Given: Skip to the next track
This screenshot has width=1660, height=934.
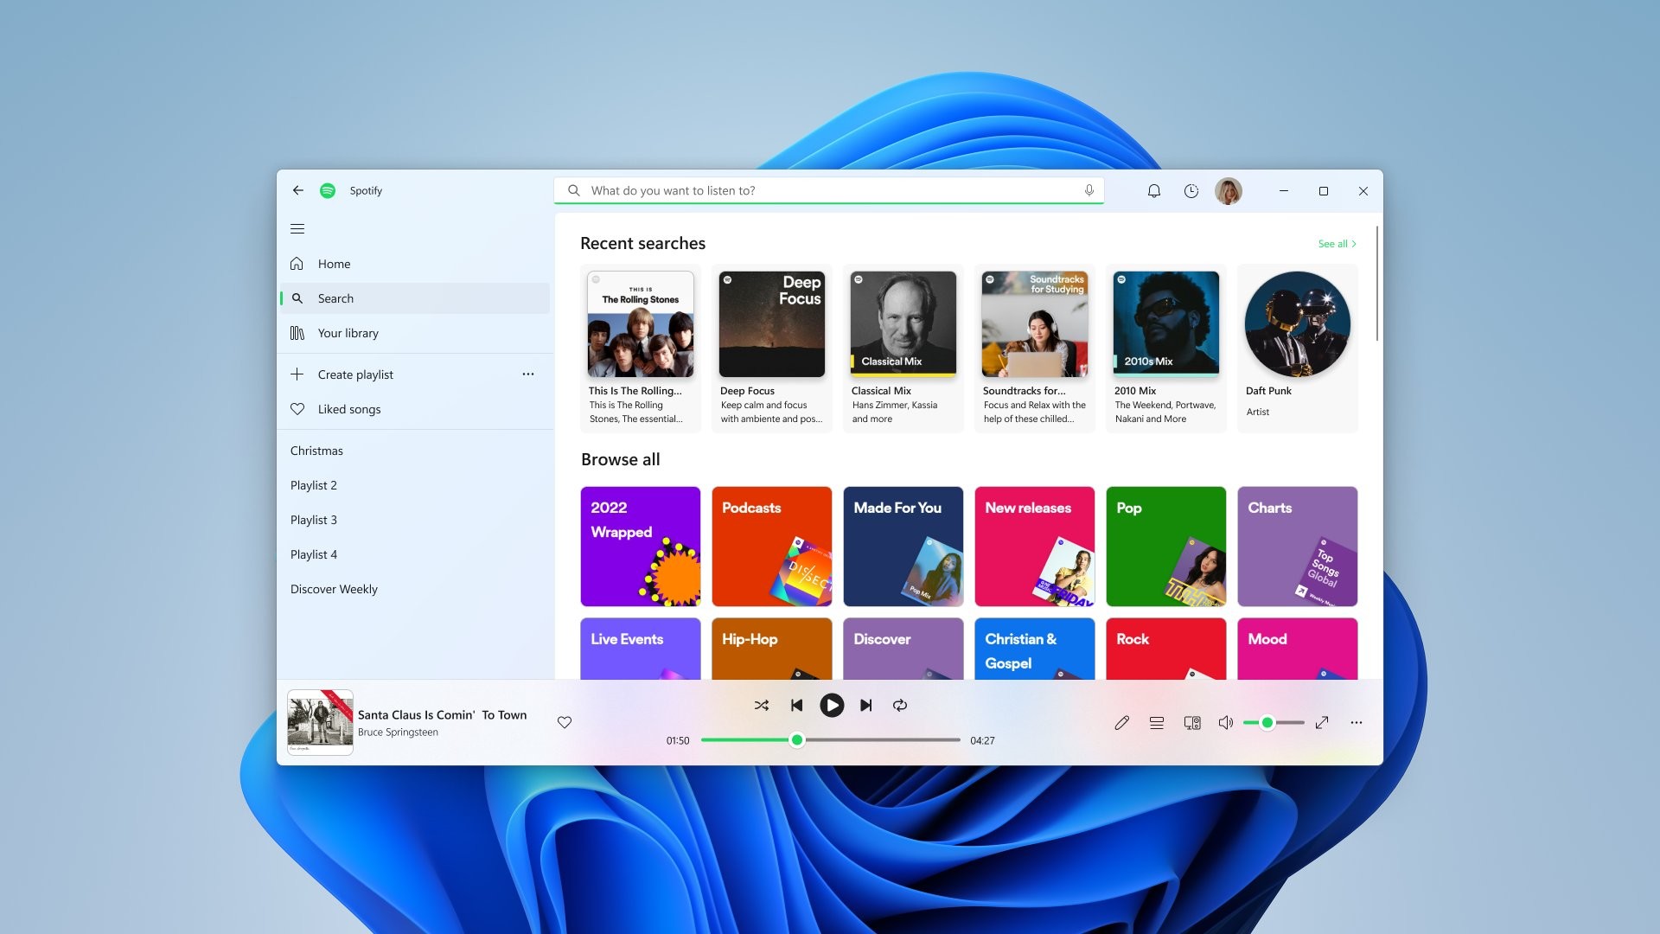Looking at the screenshot, I should click(x=865, y=706).
